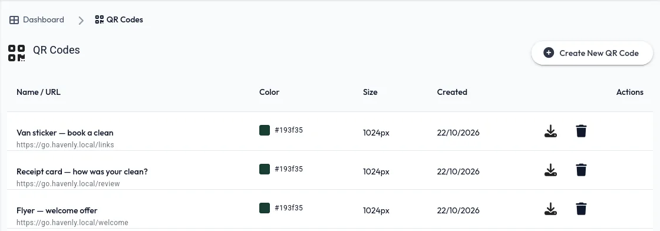The width and height of the screenshot is (660, 231).
Task: Click the 22/10/2026 date in Flyer row
Action: click(458, 210)
